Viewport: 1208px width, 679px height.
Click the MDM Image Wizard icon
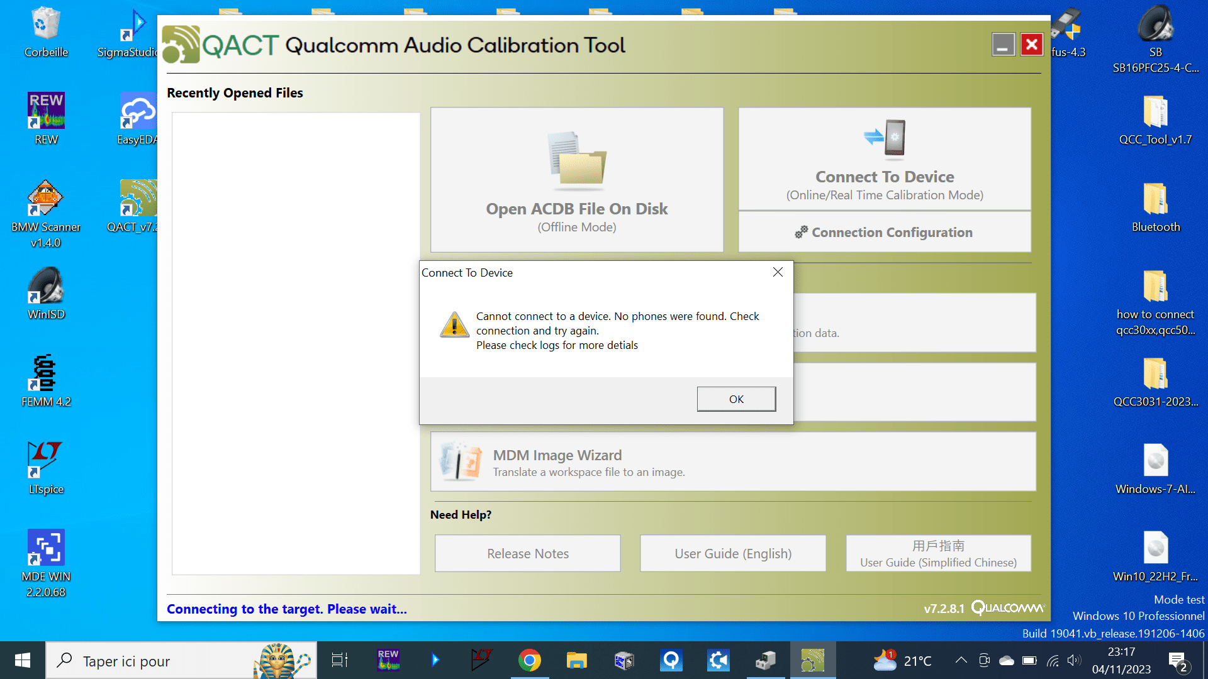pyautogui.click(x=461, y=461)
